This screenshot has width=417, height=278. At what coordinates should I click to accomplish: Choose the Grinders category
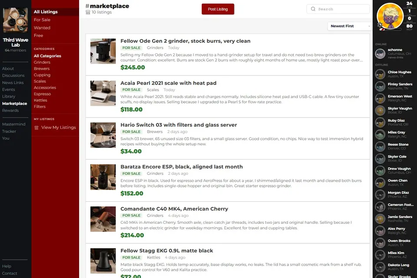[x=42, y=62]
